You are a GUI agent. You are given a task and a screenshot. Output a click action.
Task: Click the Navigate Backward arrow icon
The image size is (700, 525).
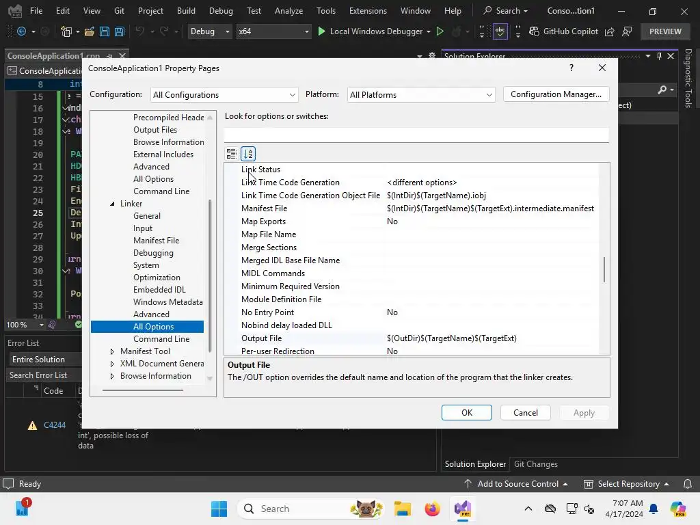(x=21, y=31)
